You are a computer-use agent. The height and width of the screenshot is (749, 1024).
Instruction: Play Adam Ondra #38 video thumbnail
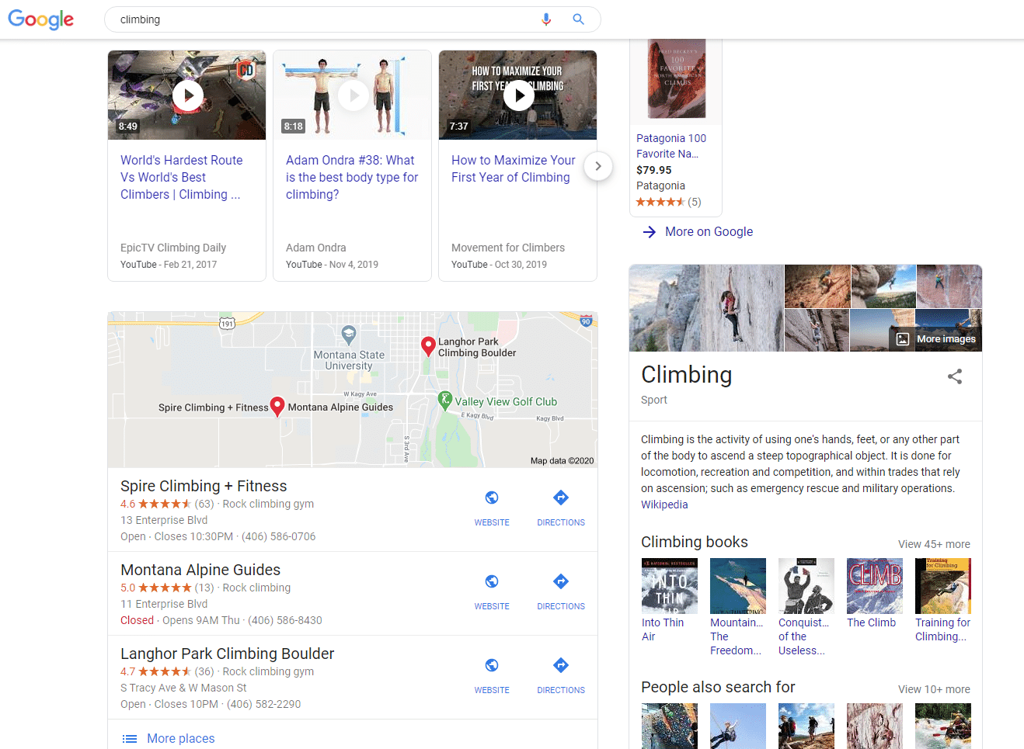pyautogui.click(x=353, y=95)
